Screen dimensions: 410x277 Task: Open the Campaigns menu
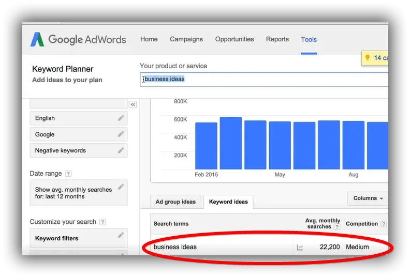(186, 39)
